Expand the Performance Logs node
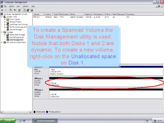 tap(5, 27)
